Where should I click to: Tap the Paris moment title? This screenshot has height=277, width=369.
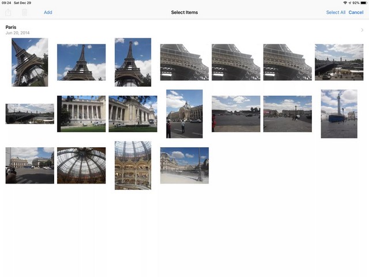pyautogui.click(x=11, y=27)
